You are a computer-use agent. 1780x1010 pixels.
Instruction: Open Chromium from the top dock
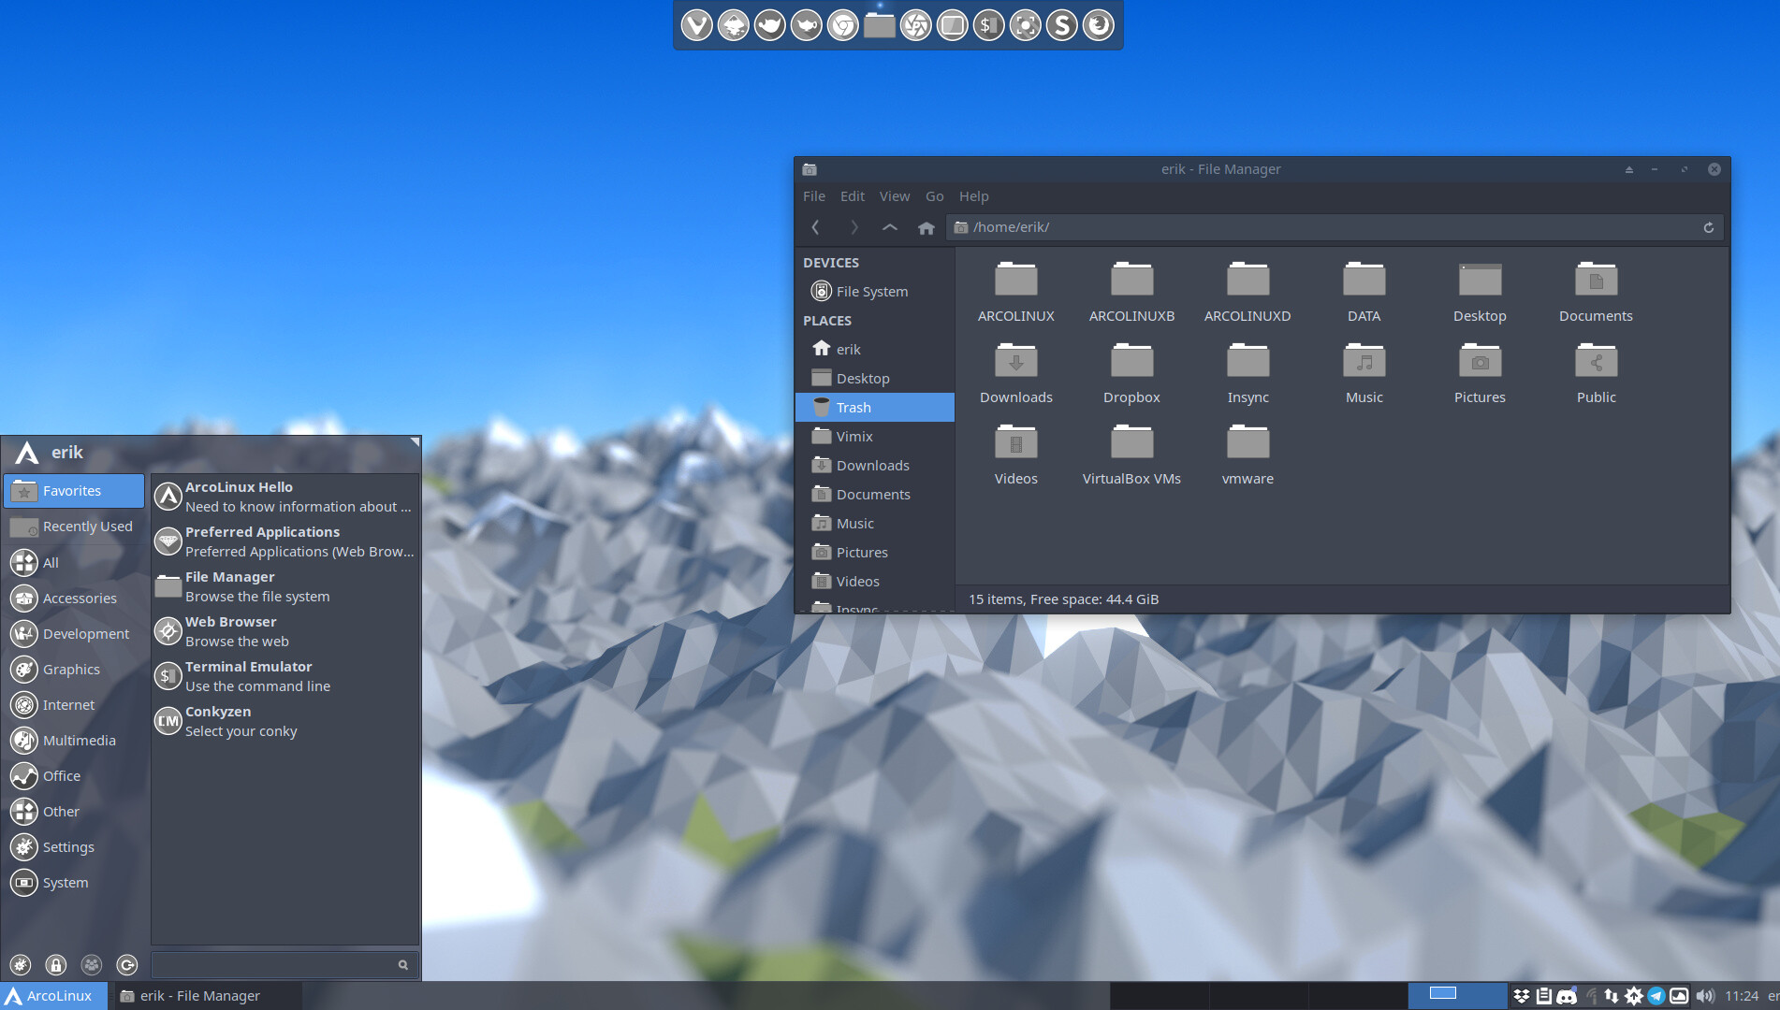[842, 25]
